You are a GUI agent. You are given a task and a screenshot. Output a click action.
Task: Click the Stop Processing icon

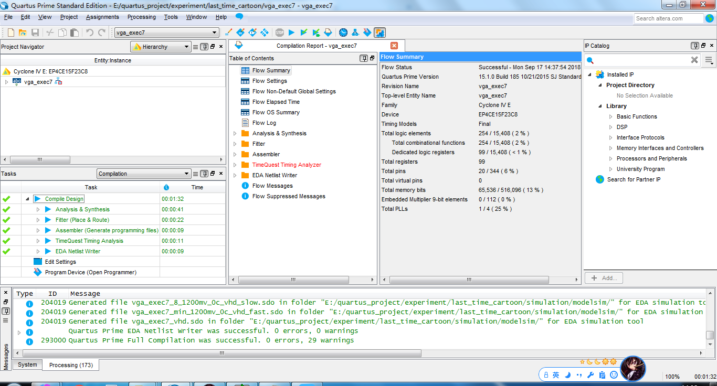click(280, 33)
